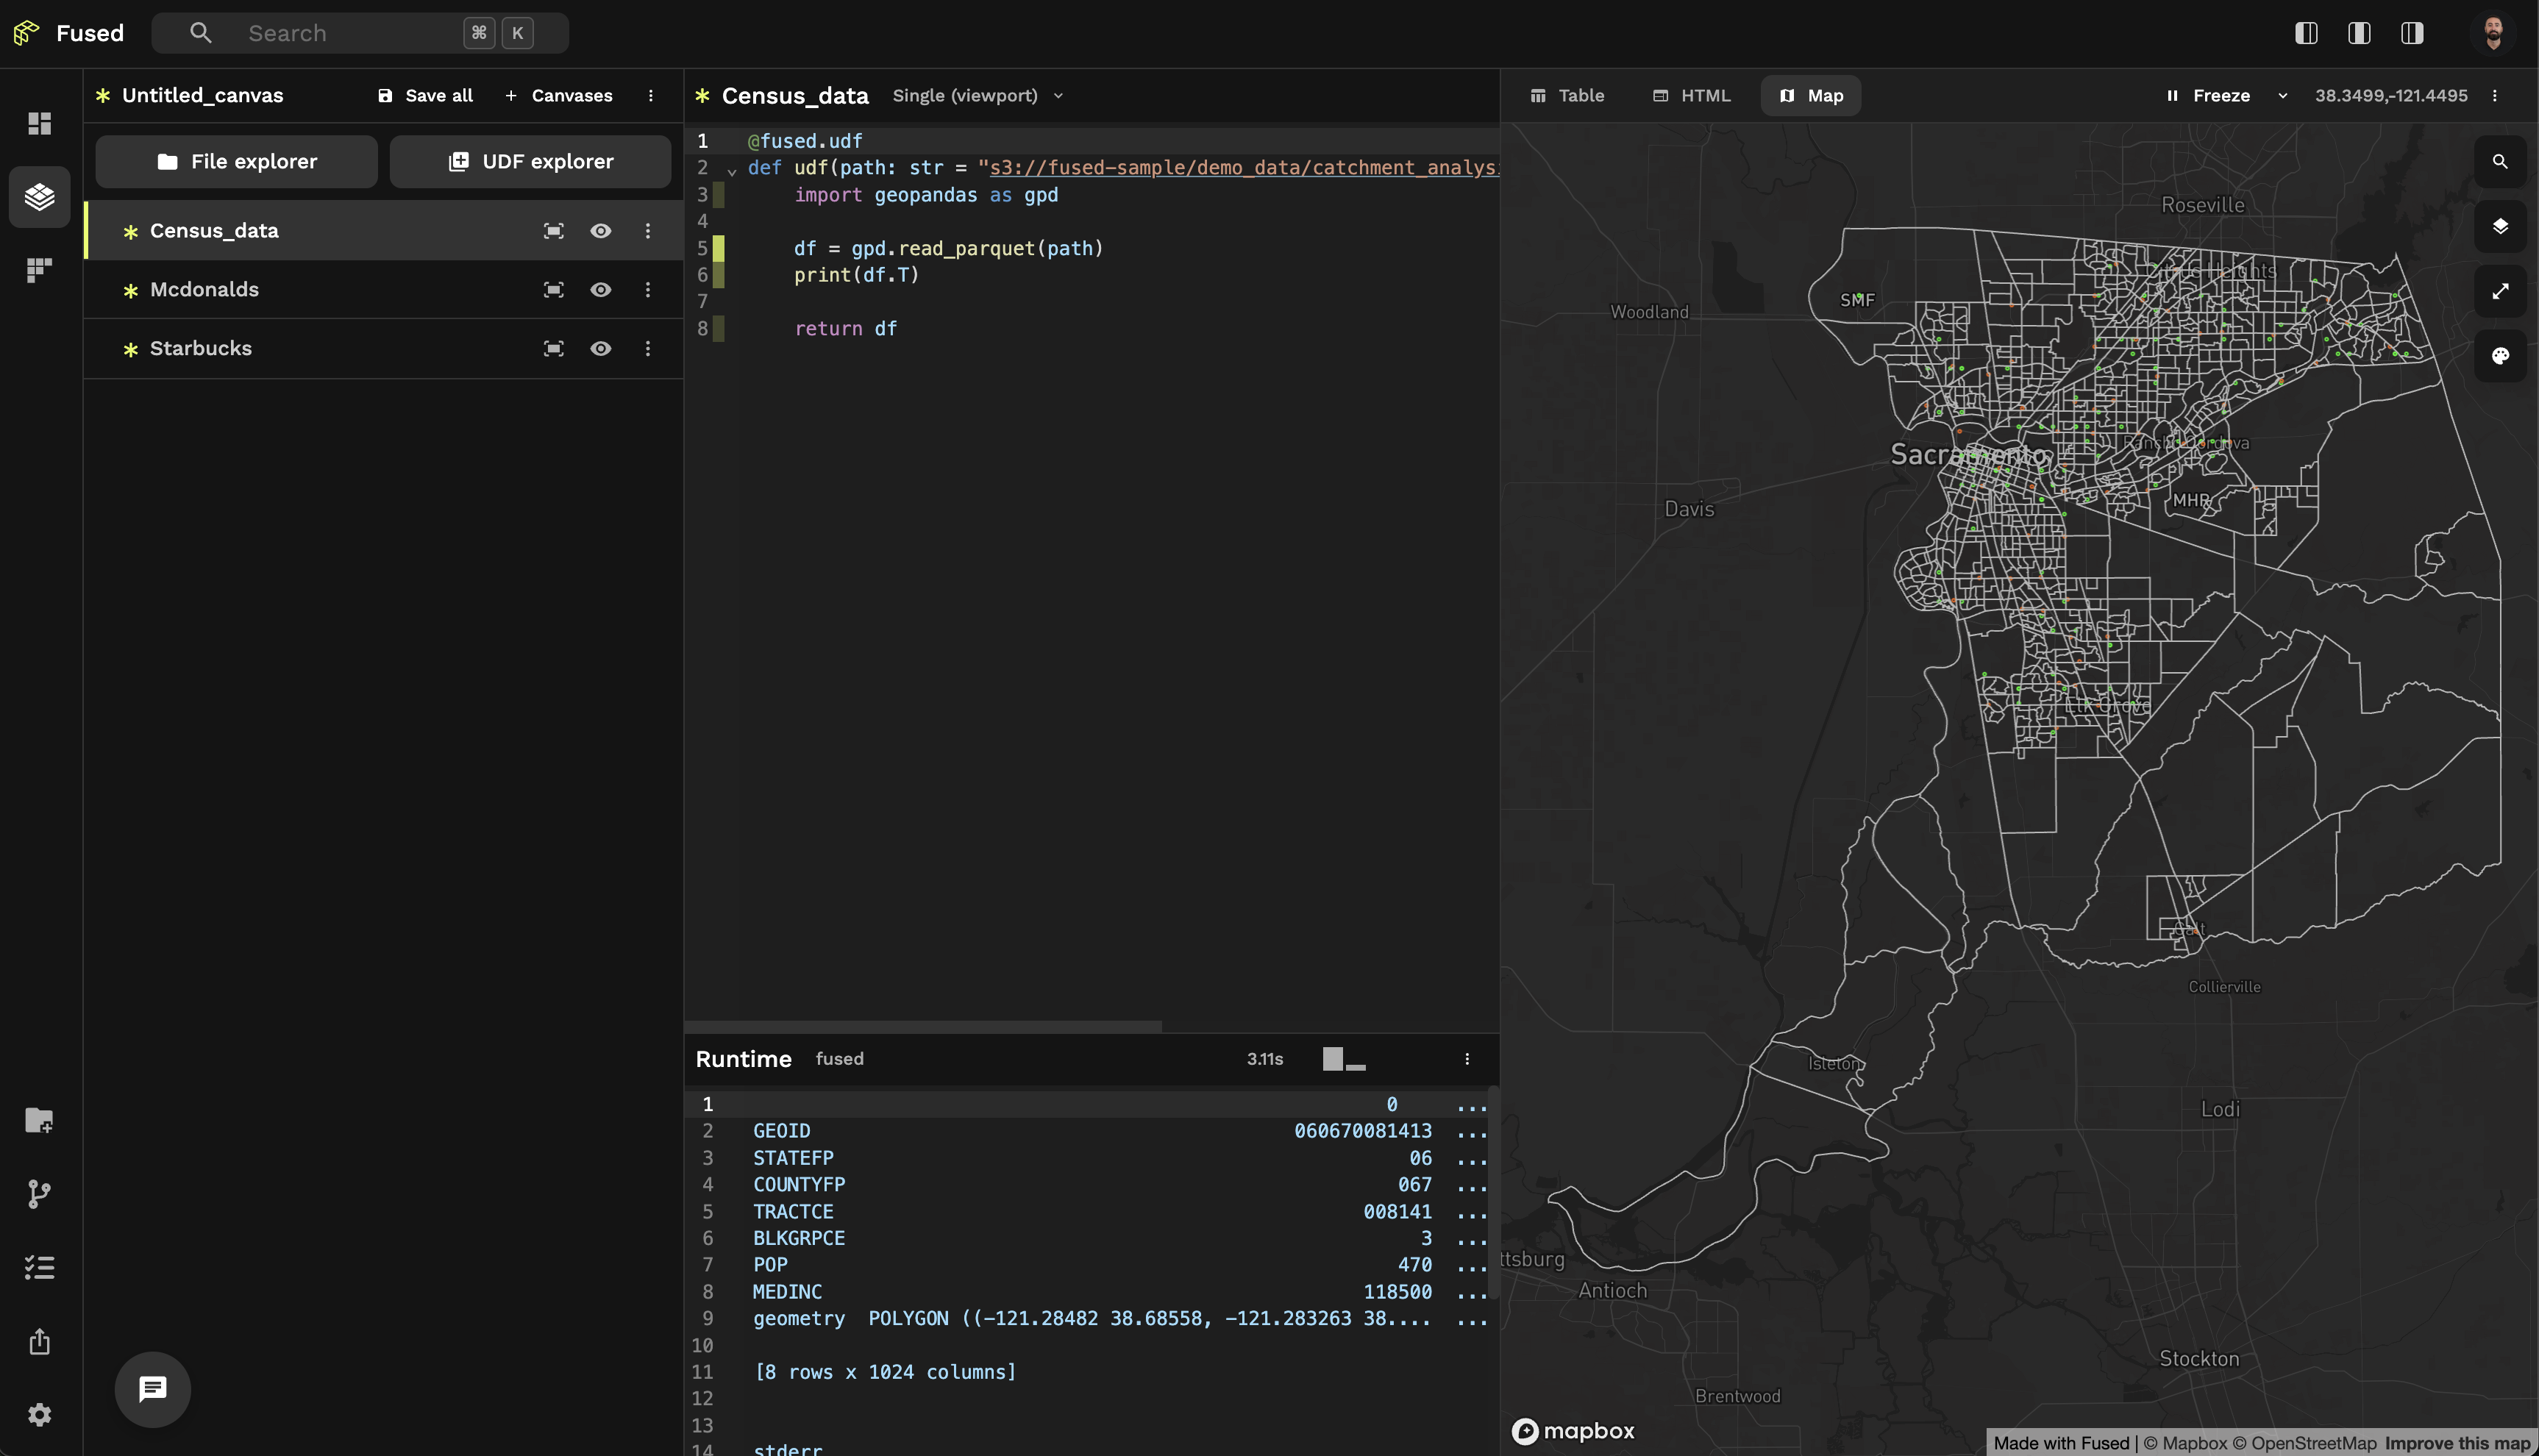Click the Save all button
The width and height of the screenshot is (2539, 1456).
tap(425, 96)
